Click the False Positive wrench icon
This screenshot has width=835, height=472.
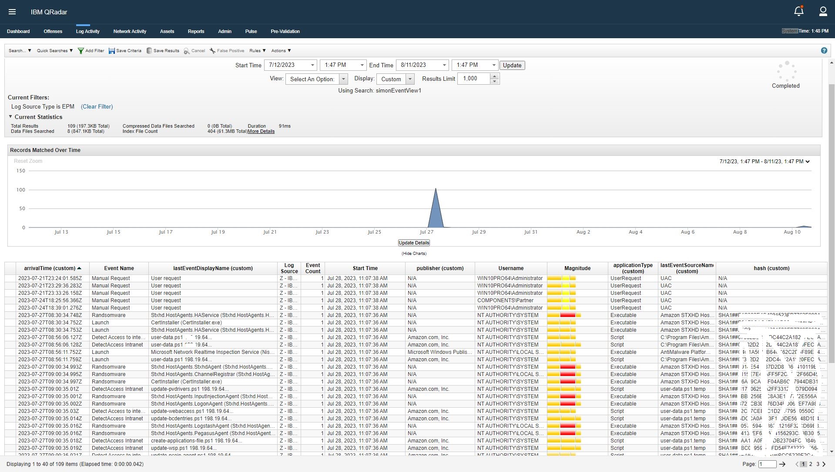pos(212,51)
